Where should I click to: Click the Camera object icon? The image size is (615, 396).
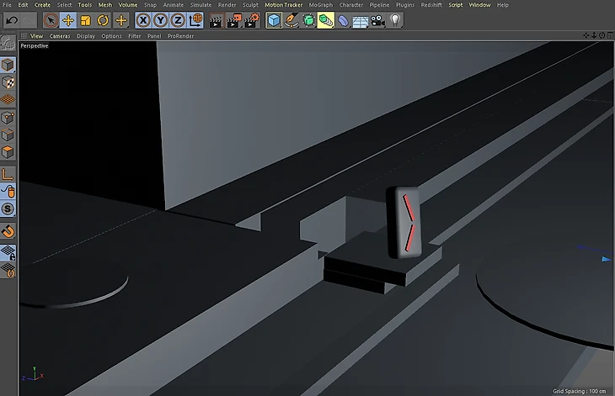coord(377,19)
